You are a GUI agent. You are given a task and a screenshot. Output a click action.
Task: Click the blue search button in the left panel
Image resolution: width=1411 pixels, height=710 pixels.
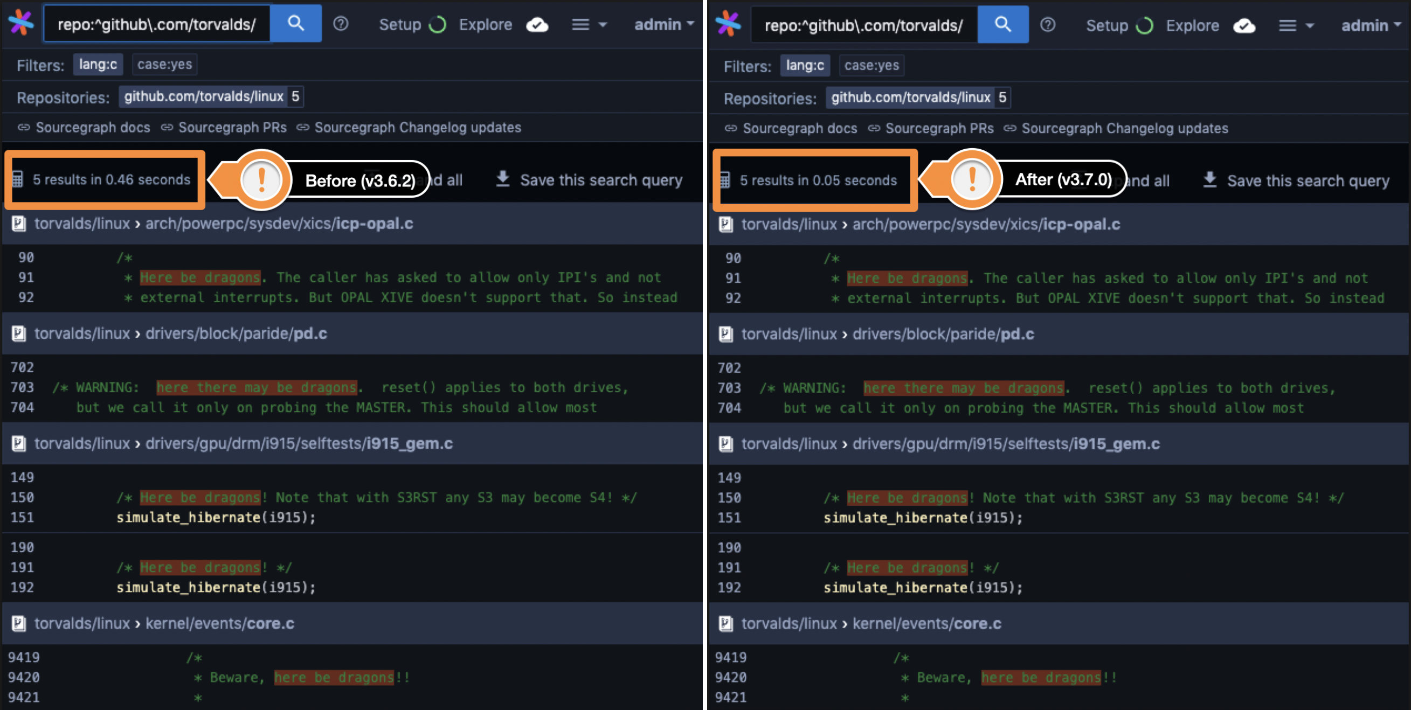[296, 24]
